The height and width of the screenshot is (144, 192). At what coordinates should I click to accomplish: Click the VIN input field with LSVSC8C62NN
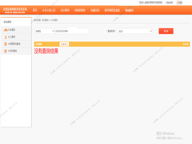click(x=72, y=31)
